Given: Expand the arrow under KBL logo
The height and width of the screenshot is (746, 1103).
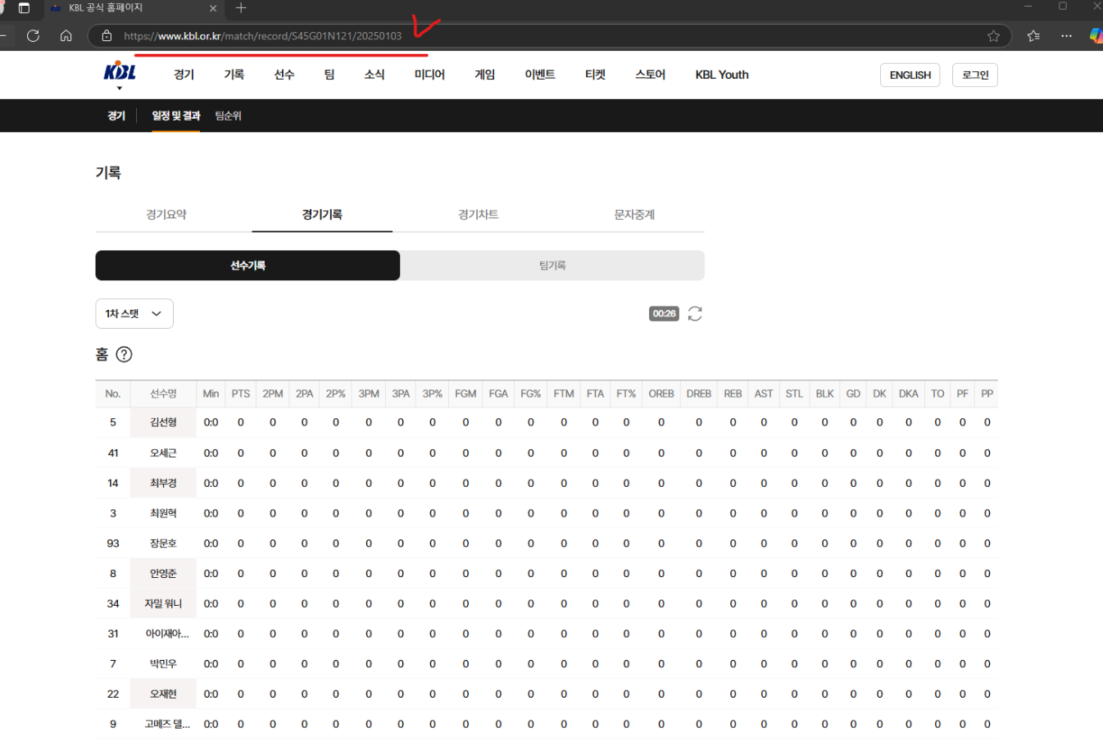Looking at the screenshot, I should pyautogui.click(x=120, y=88).
